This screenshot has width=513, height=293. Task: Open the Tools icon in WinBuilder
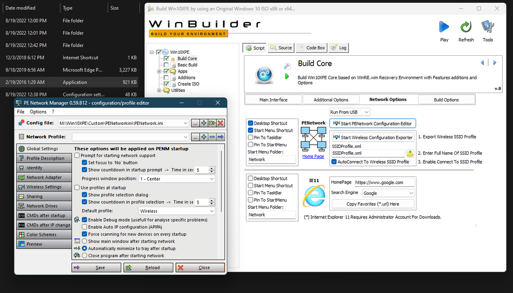pos(488,27)
